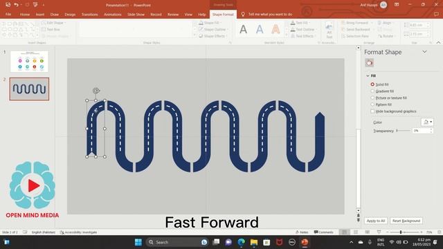
Task: Select the Picture or texture fill option
Action: point(372,98)
